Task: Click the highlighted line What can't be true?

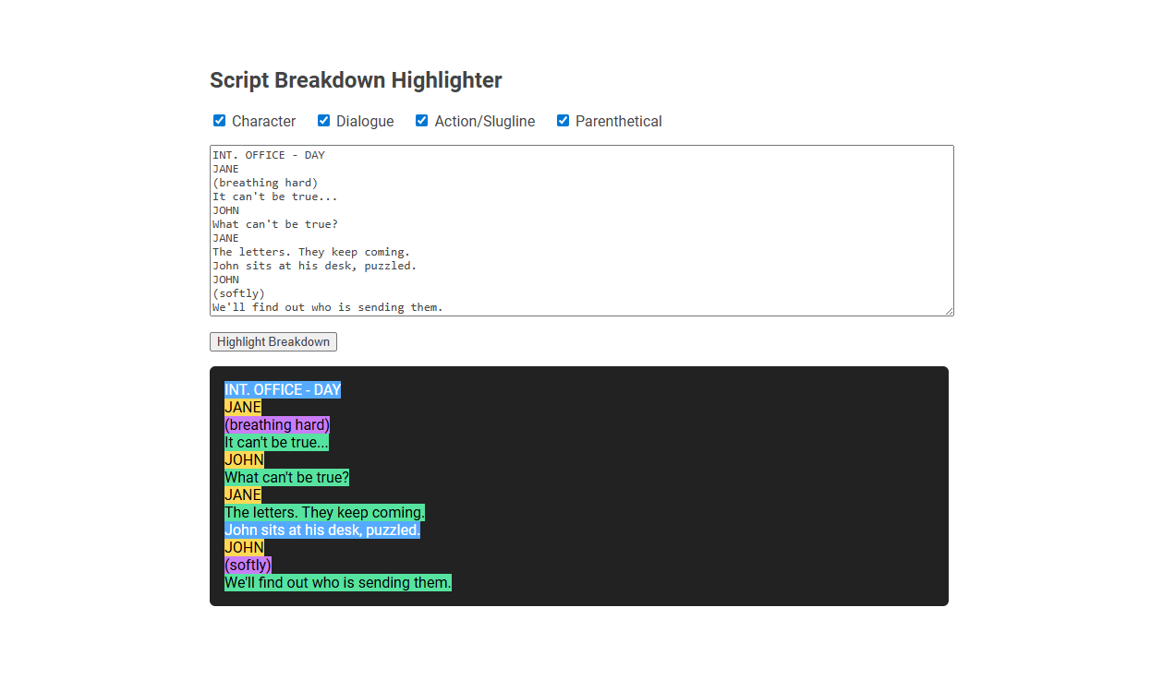Action: [286, 477]
